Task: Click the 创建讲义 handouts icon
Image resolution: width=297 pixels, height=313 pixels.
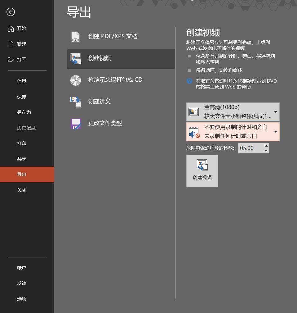Action: [x=75, y=102]
